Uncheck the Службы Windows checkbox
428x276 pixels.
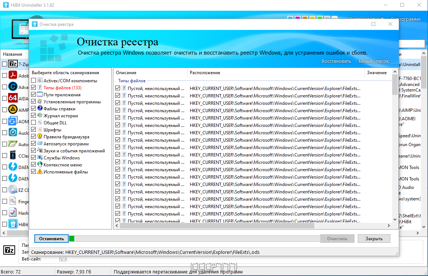pyautogui.click(x=34, y=158)
